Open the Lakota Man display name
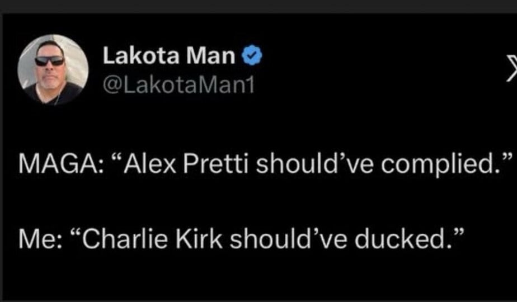 169,56
